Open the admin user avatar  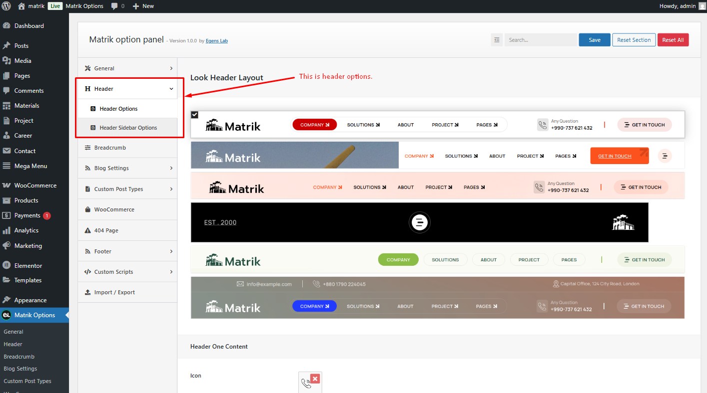pyautogui.click(x=702, y=6)
